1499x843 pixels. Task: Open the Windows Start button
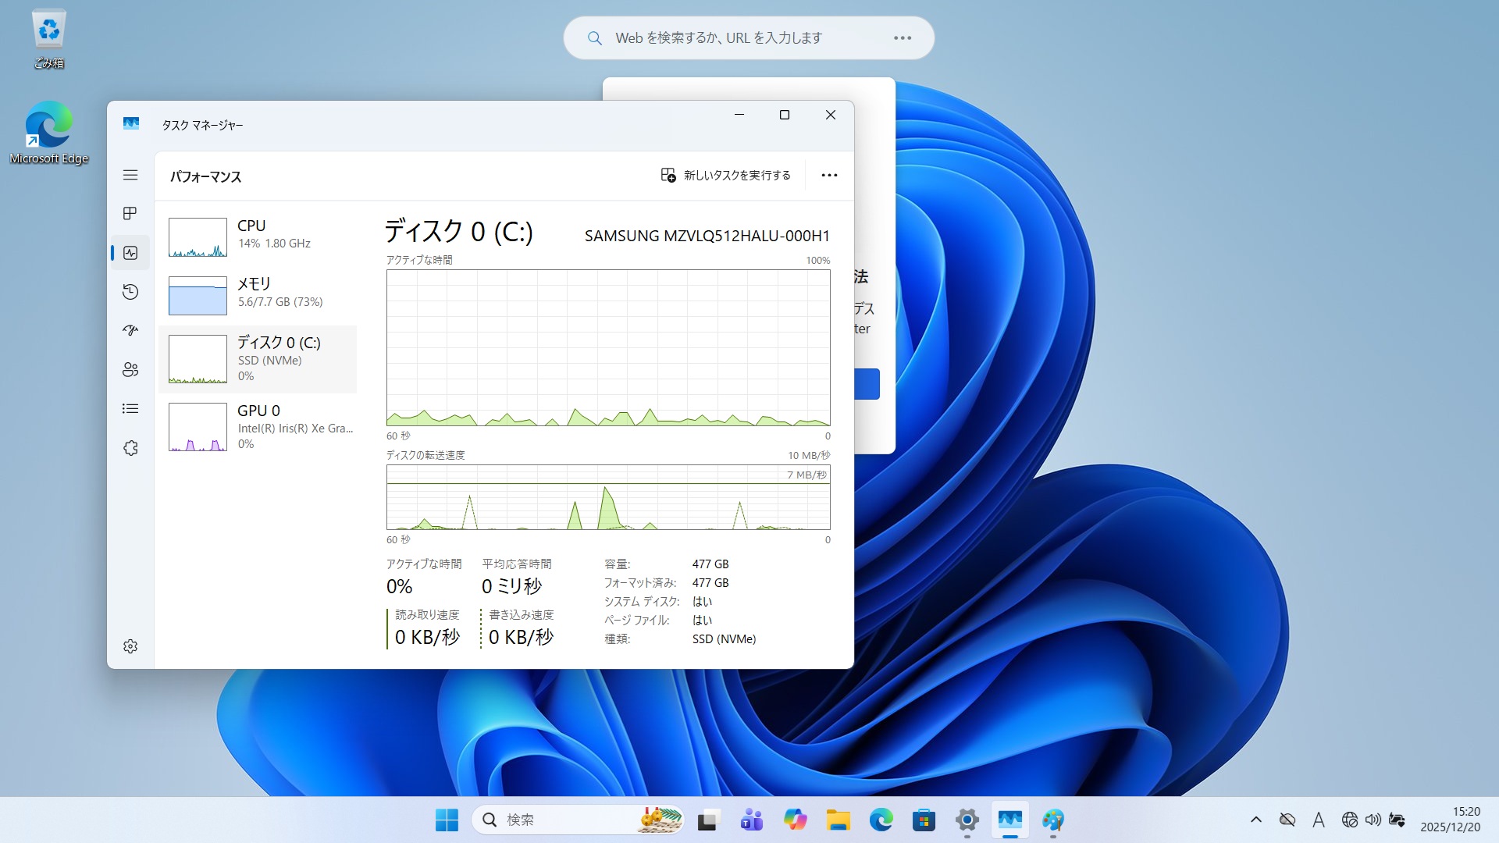coord(447,820)
